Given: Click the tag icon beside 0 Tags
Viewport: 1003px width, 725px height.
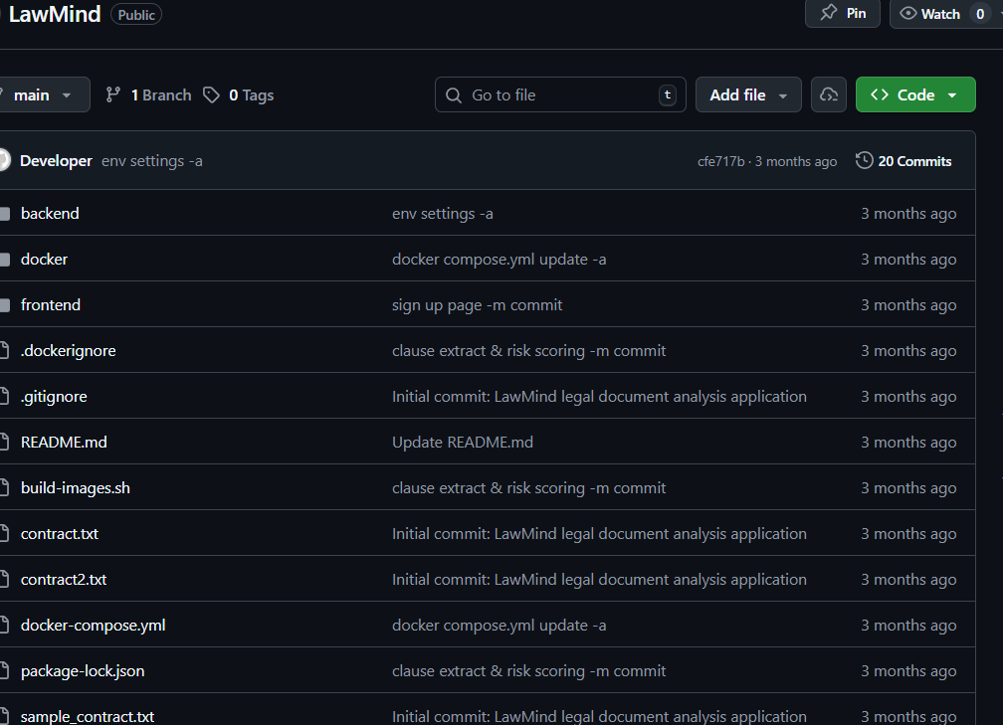Looking at the screenshot, I should (x=211, y=94).
